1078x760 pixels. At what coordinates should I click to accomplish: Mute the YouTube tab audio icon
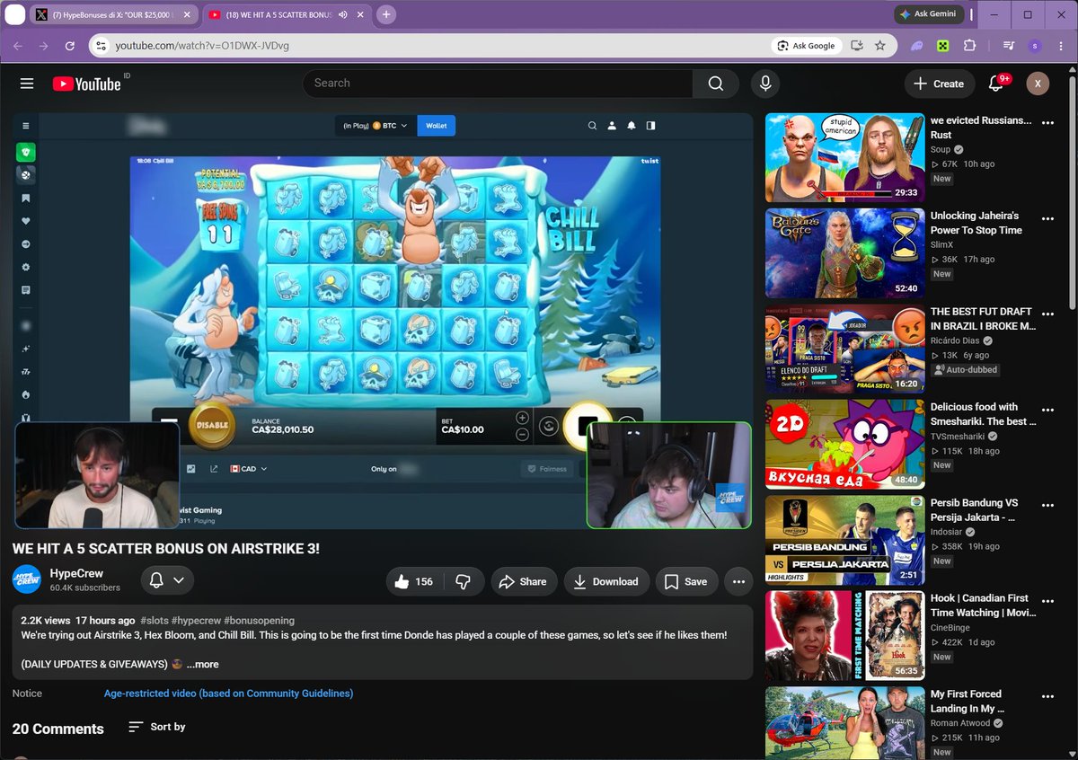click(x=343, y=14)
